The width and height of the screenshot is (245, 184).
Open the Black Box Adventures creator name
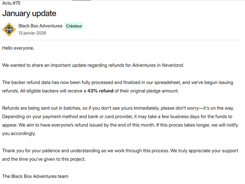[x=41, y=26]
